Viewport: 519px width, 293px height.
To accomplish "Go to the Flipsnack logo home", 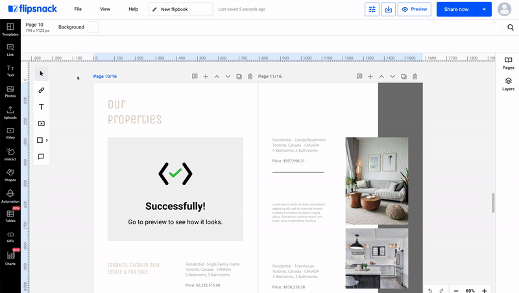I will click(x=32, y=9).
